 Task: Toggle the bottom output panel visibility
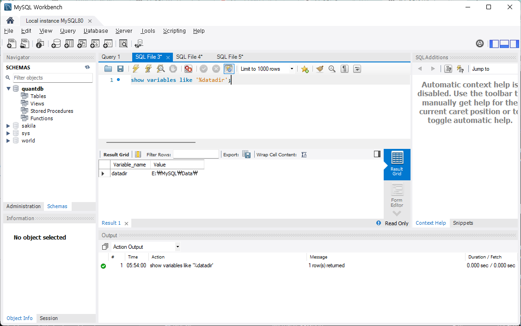[x=504, y=43]
